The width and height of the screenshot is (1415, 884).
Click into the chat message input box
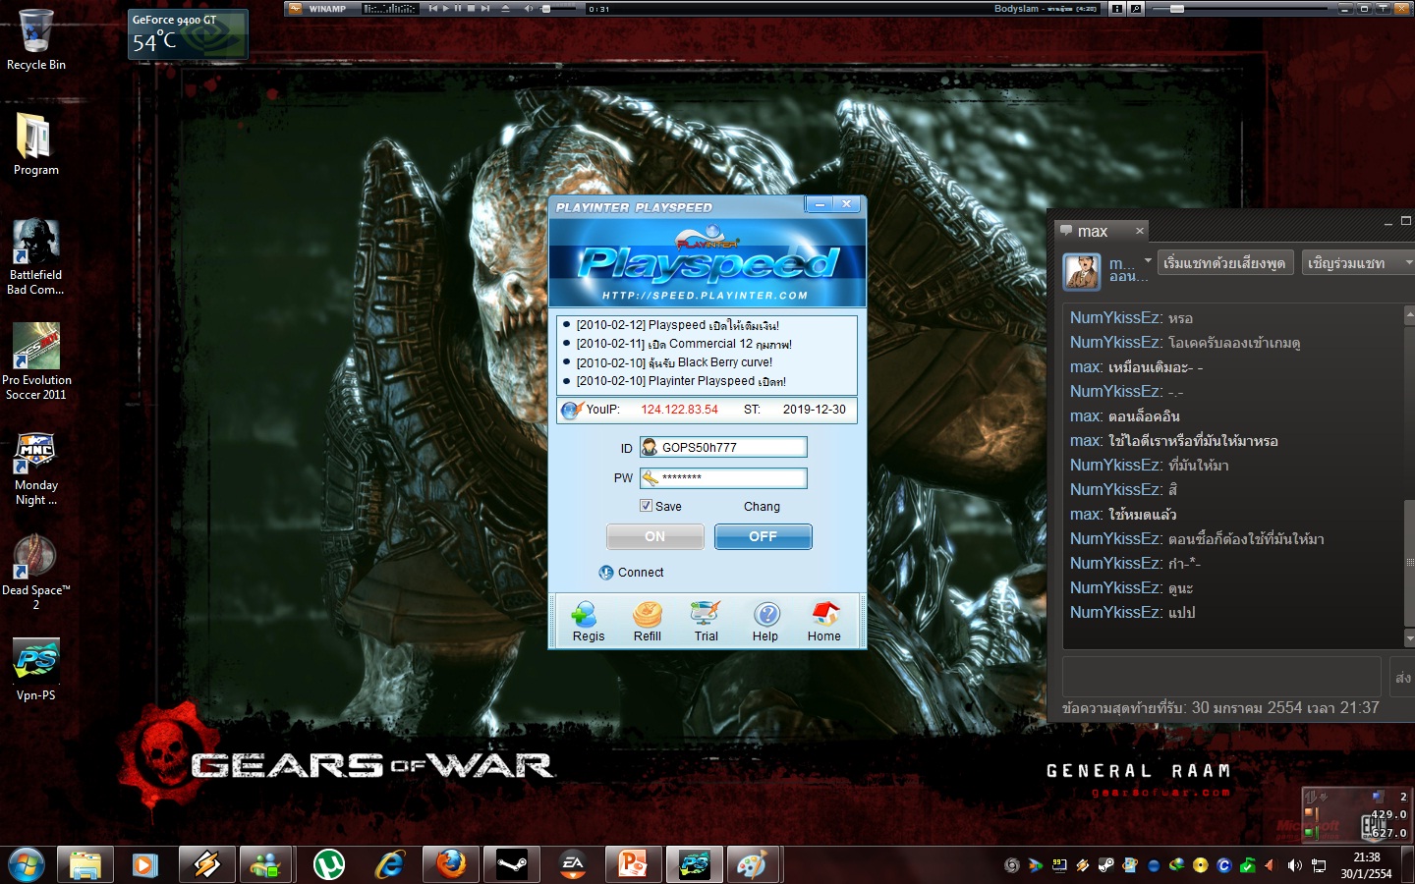point(1221,678)
